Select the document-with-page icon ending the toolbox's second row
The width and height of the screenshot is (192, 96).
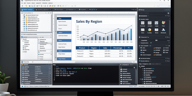(163, 30)
